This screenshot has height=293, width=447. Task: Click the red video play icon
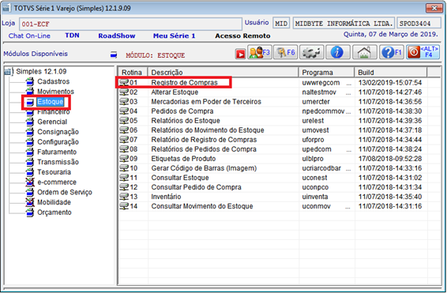(240, 54)
